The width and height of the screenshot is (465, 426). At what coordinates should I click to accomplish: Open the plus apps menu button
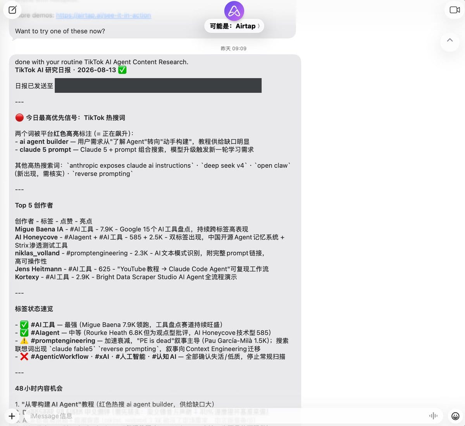click(x=12, y=416)
